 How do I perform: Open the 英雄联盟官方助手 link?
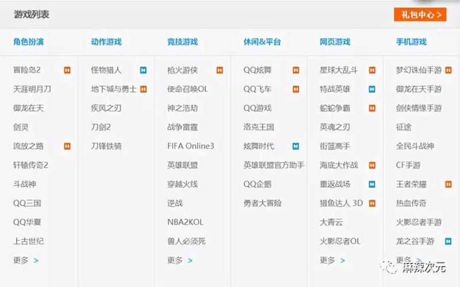[274, 165]
